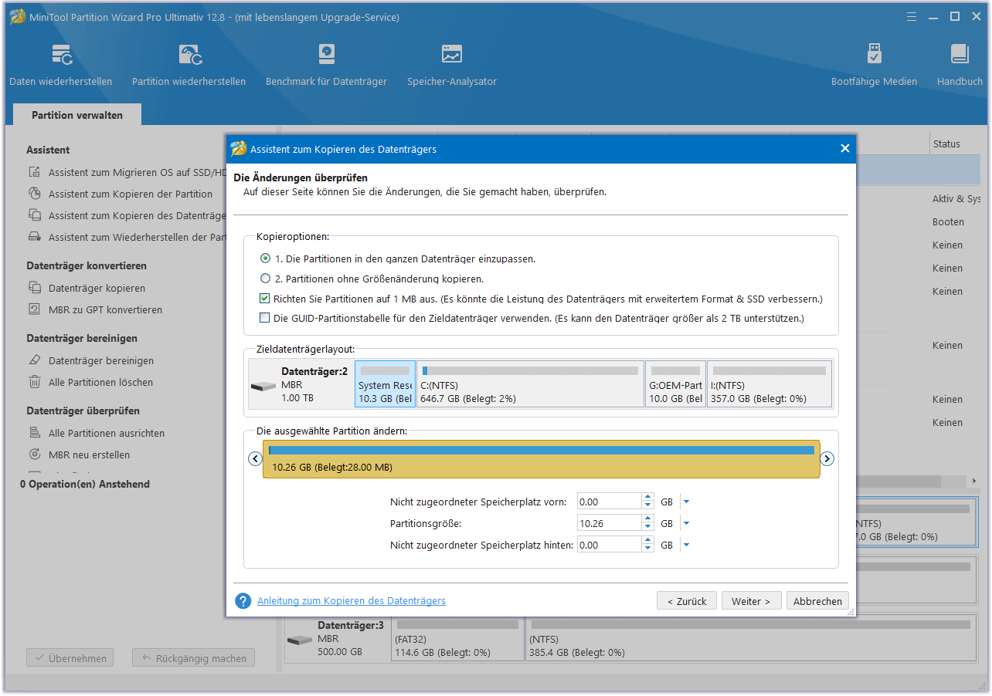Open unit dropdown for Speicherplatz vorn
Image resolution: width=992 pixels, height=696 pixels.
[x=686, y=502]
